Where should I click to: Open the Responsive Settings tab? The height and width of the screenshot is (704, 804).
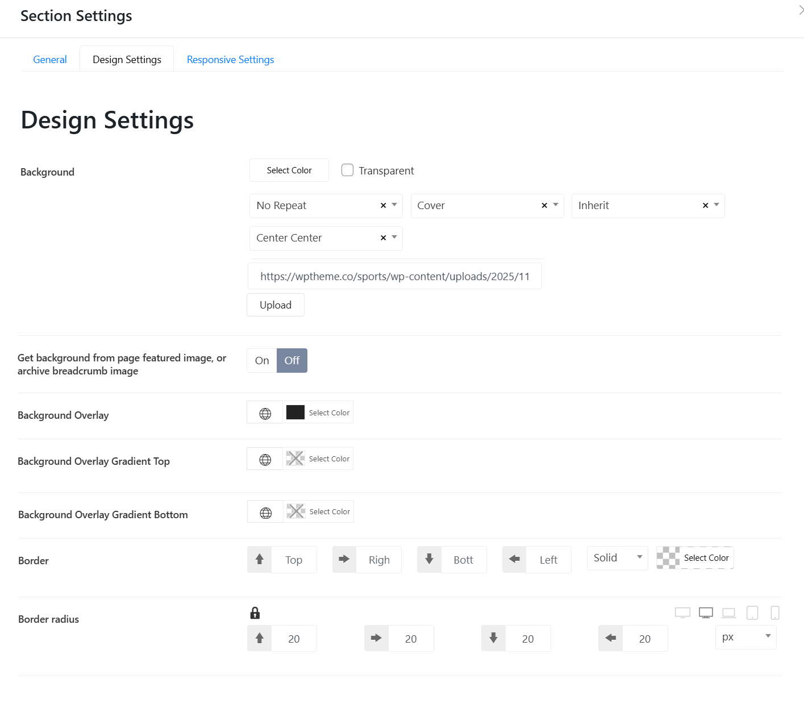230,60
